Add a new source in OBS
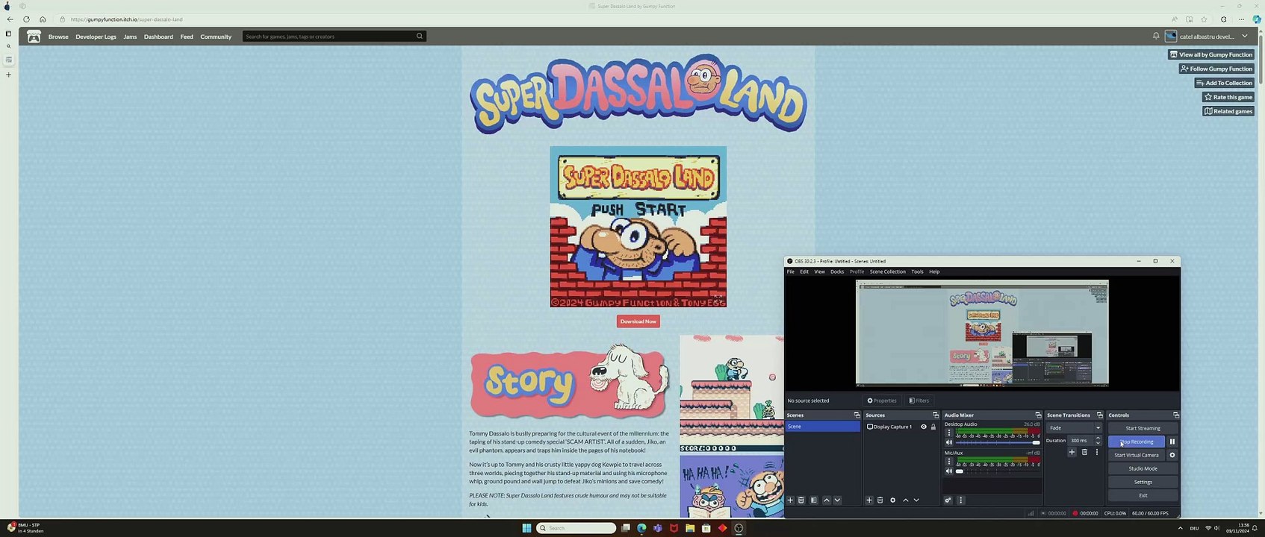This screenshot has height=537, width=1265. pyautogui.click(x=869, y=500)
